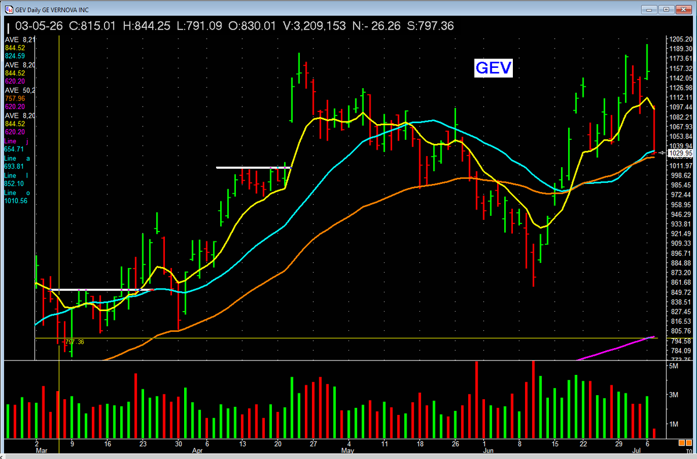Click the 'Mar' month label on time axis
Screen dimensions: 697x459
(41, 450)
